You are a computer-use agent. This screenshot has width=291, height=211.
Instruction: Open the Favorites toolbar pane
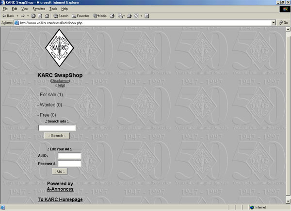(81, 16)
